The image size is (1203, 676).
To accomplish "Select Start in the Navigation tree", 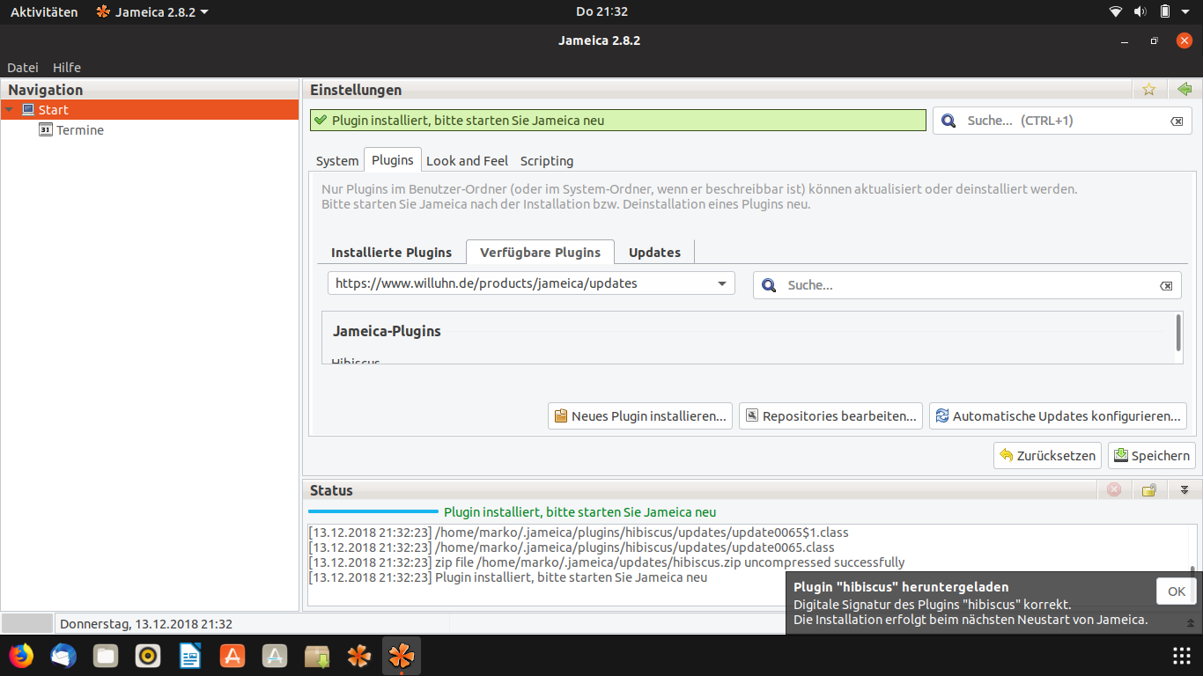I will pos(53,110).
